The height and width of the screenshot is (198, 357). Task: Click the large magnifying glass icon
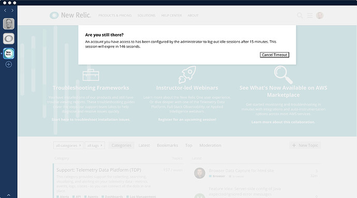point(283,74)
